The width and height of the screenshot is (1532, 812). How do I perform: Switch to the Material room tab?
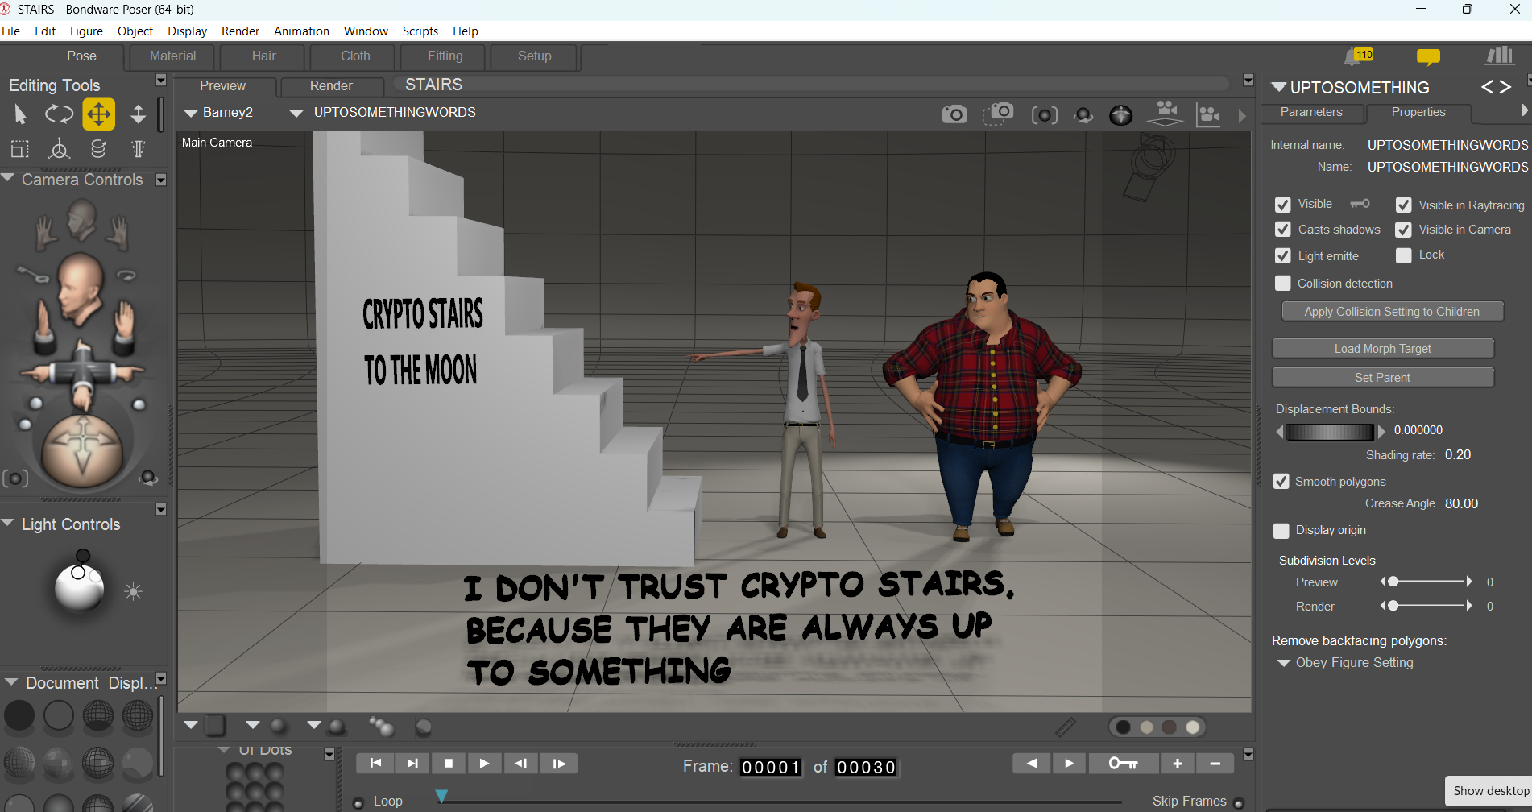(172, 56)
